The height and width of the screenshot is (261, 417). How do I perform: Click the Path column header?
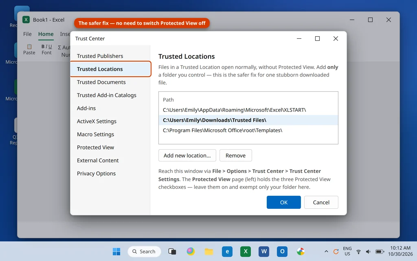168,100
